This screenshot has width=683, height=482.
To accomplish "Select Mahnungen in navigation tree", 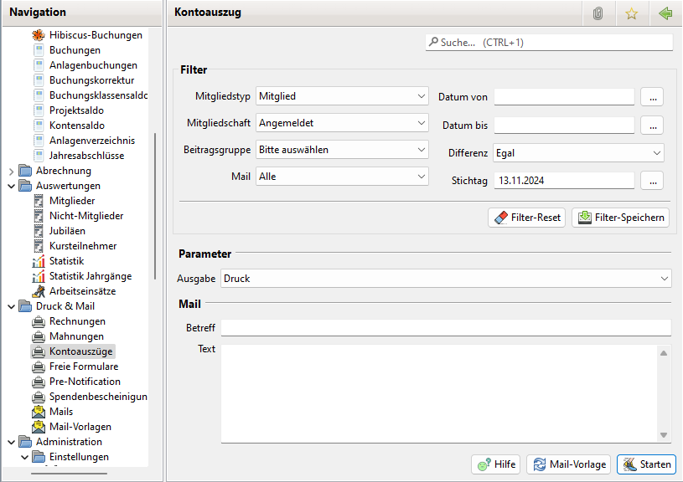I will 76,336.
